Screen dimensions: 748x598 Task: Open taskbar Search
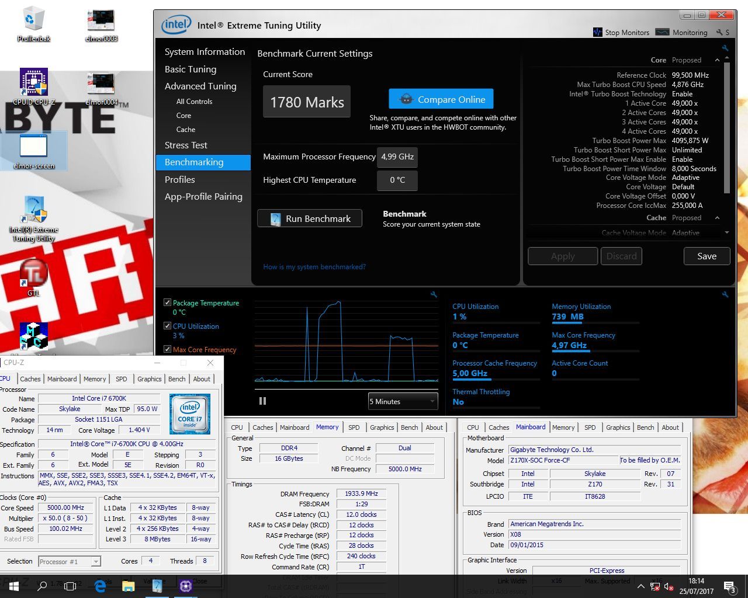click(x=42, y=586)
